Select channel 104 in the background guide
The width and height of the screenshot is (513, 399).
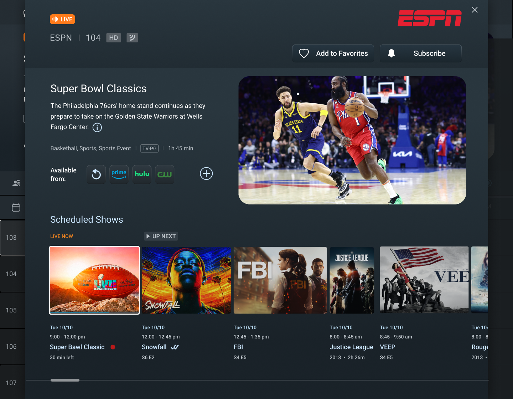(12, 274)
